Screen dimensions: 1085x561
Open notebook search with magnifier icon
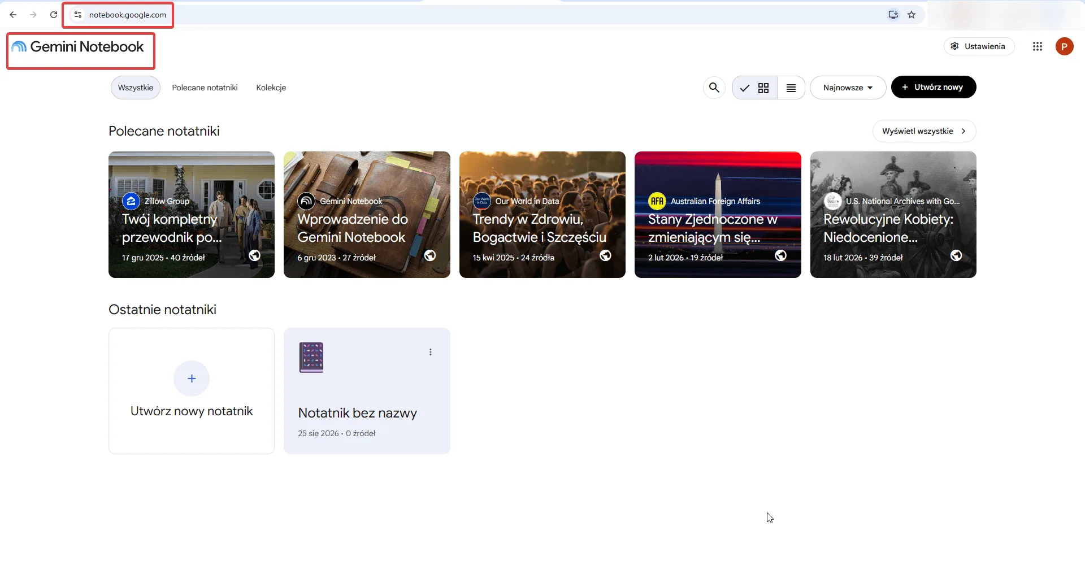(x=714, y=88)
